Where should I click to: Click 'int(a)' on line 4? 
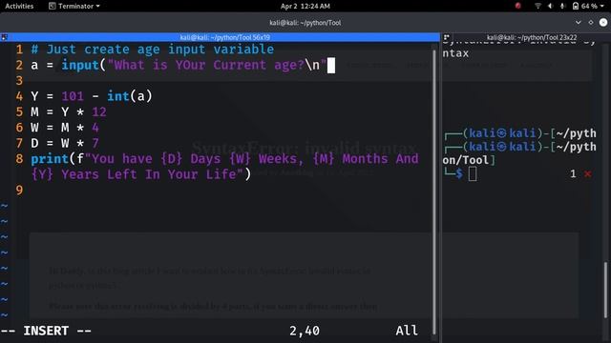(x=130, y=96)
